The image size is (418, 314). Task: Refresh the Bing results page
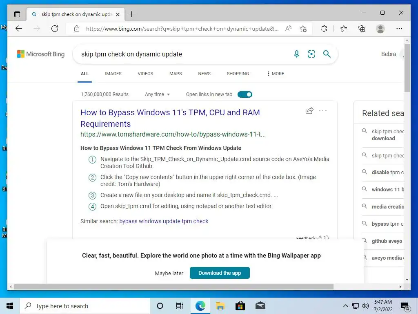[55, 29]
